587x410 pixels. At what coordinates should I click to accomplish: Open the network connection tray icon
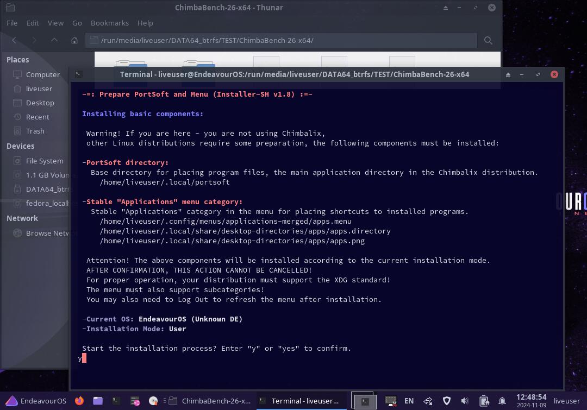coord(428,401)
